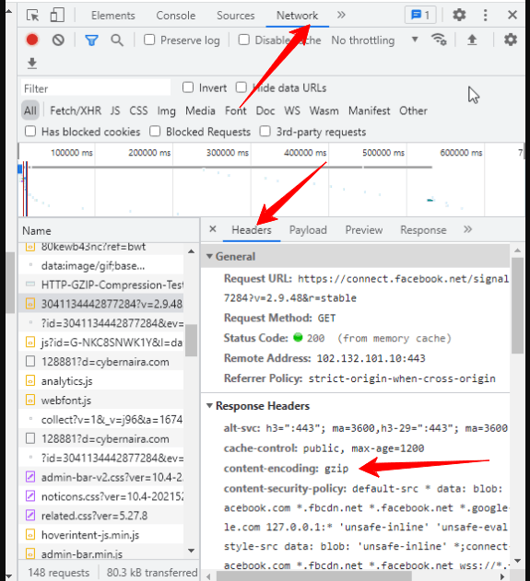Focus the Filter text field

point(96,88)
